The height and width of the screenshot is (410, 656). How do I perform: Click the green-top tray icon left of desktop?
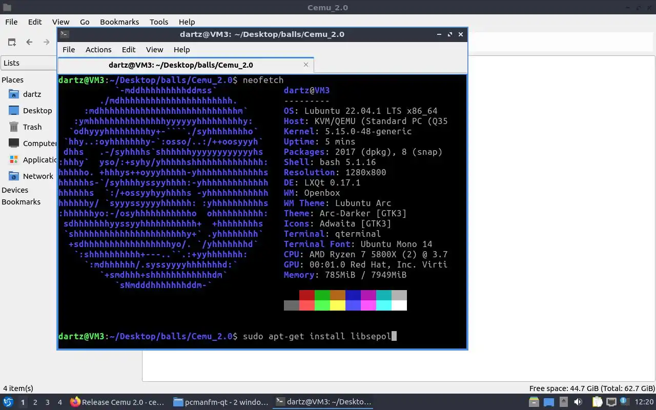click(534, 402)
